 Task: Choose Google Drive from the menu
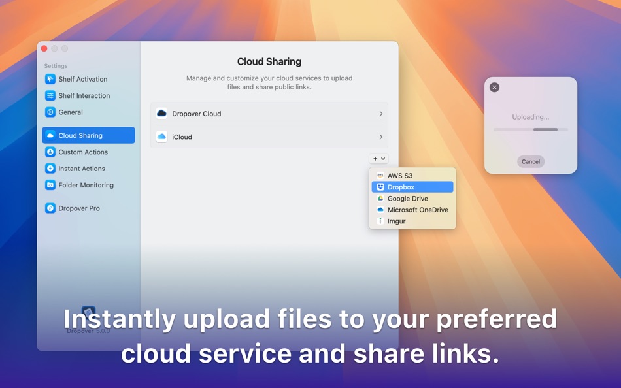click(412, 199)
